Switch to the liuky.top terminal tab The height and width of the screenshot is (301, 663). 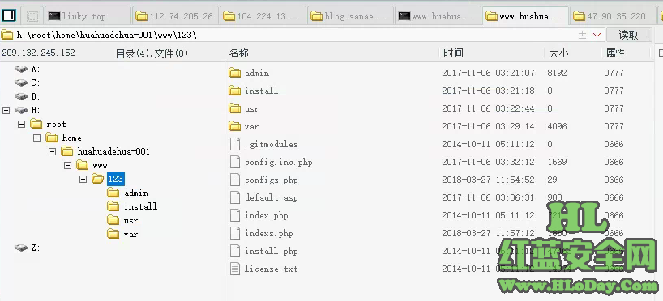pos(88,16)
